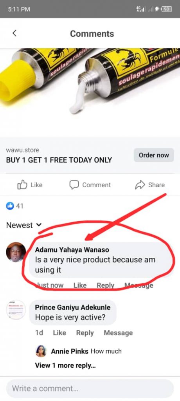Like Prince Ganiyu Adekunle's comment
This screenshot has height=401, width=180.
click(x=59, y=333)
